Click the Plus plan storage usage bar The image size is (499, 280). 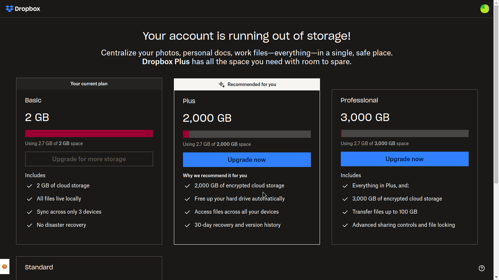point(247,134)
